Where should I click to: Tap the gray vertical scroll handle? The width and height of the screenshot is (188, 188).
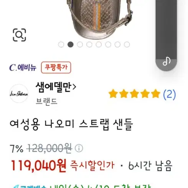pyautogui.click(x=166, y=35)
